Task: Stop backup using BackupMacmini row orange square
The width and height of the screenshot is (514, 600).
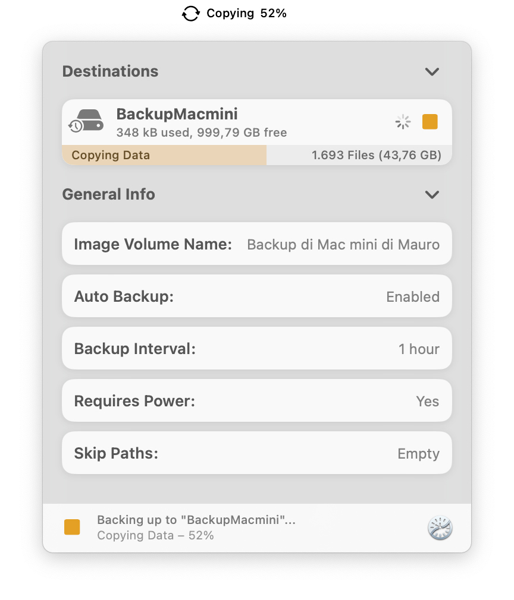Action: coord(430,122)
